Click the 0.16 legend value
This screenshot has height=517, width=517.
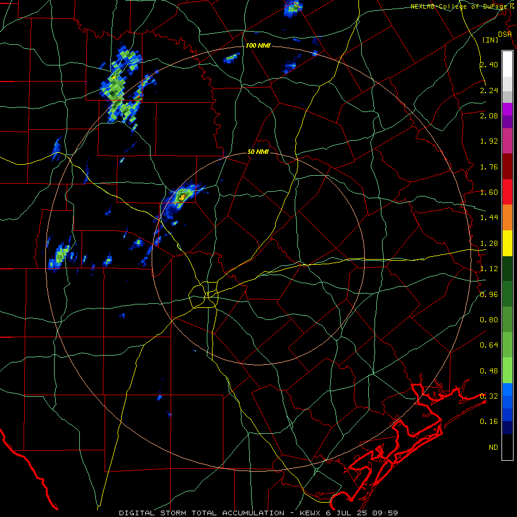489,422
